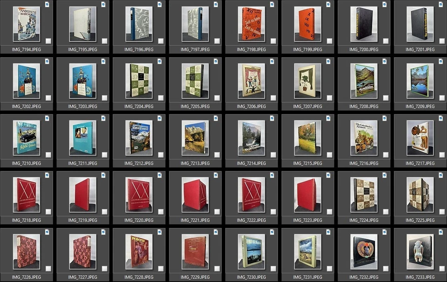Tick the checkbox on IMG_7222.JPEG
Image resolution: width=447 pixels, height=282 pixels.
coord(273,212)
